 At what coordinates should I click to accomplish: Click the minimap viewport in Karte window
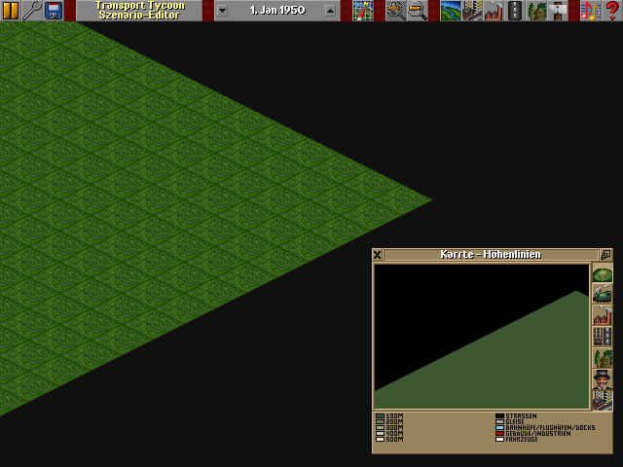pyautogui.click(x=482, y=337)
